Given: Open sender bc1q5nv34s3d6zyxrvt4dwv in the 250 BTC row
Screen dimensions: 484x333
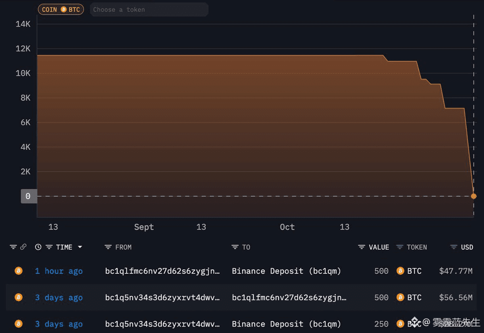Looking at the screenshot, I should tap(163, 324).
